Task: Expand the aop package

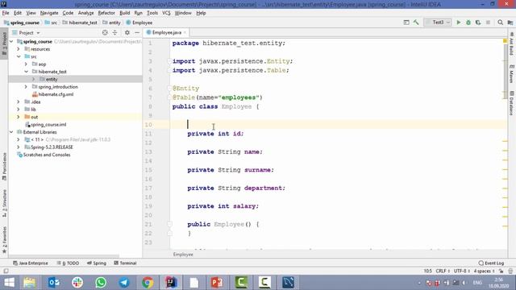Action: point(26,64)
